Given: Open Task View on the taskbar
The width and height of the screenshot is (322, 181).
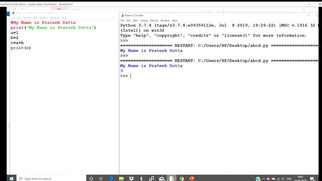Looking at the screenshot, I should point(101,178).
